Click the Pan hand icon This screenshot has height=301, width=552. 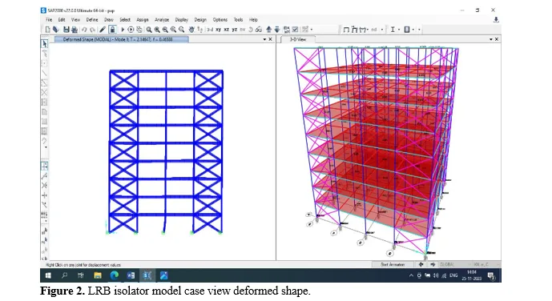[x=191, y=30]
